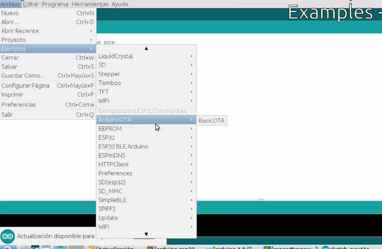
Task: Select Salir to quit the IDE
Action: pyautogui.click(x=48, y=114)
